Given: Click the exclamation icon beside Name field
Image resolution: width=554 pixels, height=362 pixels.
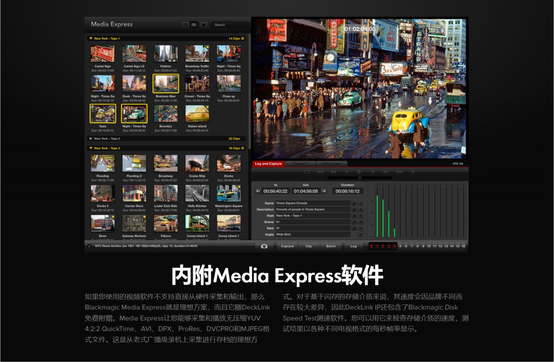Looking at the screenshot, I should 360,203.
